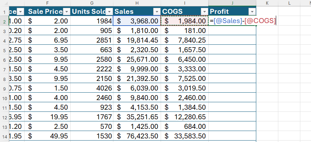Click Sales cell showing 25,671.00
Viewport: 311px width, 142px height.
coord(137,59)
